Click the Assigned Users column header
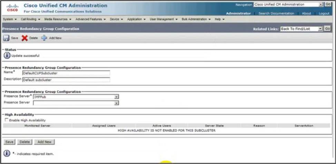The image size is (336, 164). [104, 126]
